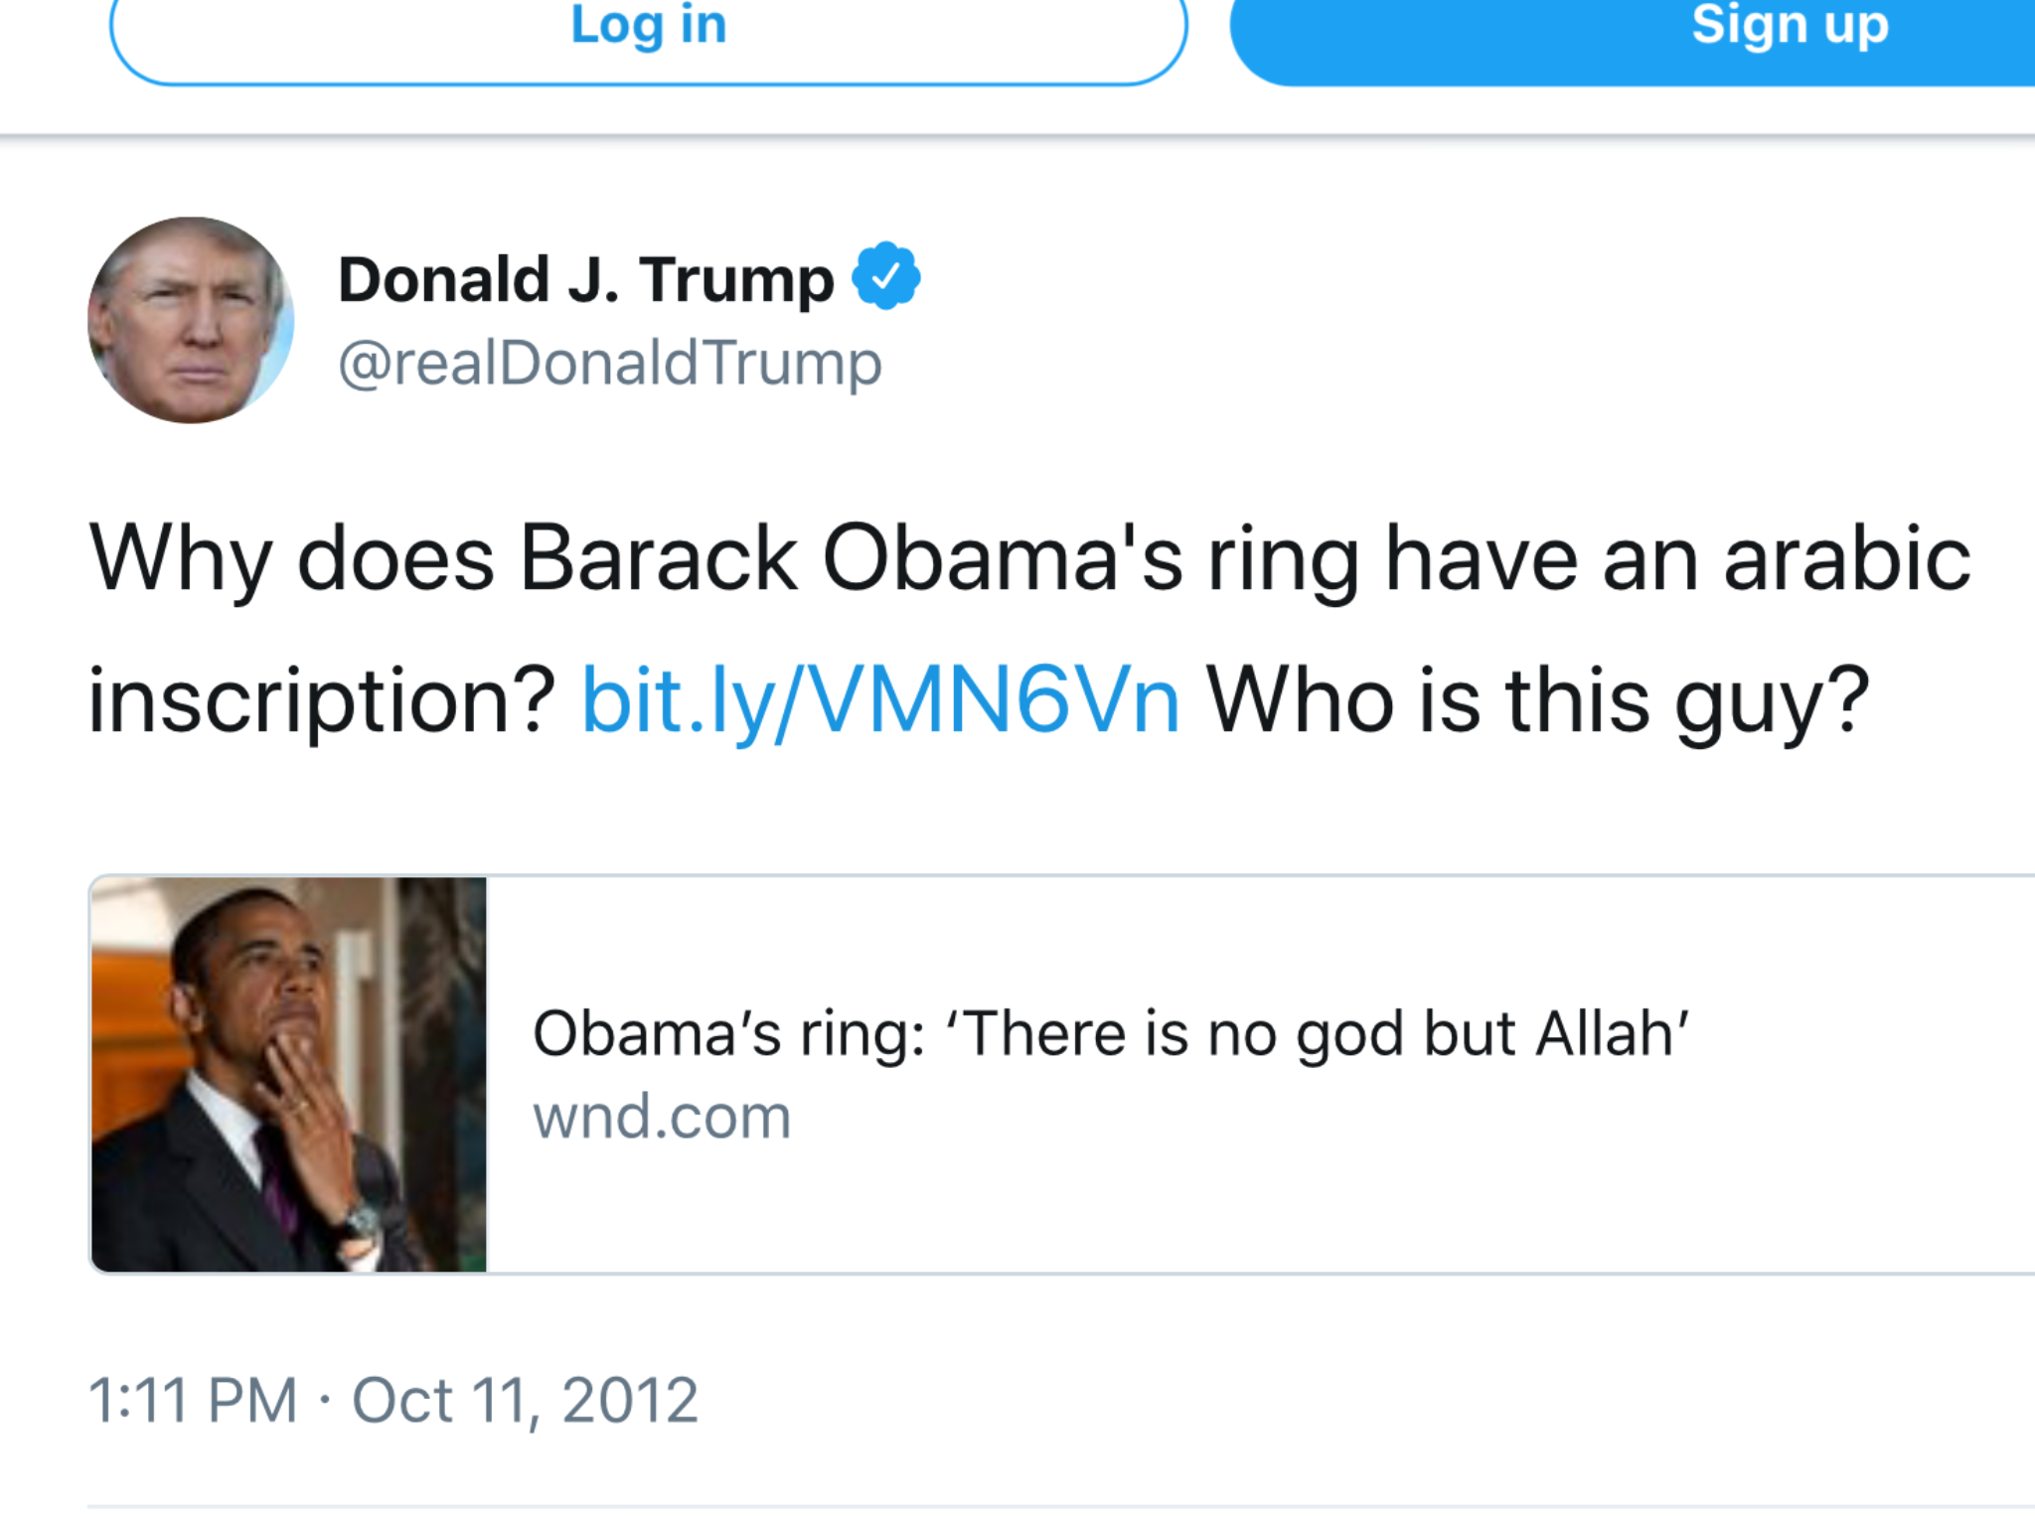Click the words "Barack Obama's" in the tweet
This screenshot has width=2035, height=1526.
[x=852, y=558]
